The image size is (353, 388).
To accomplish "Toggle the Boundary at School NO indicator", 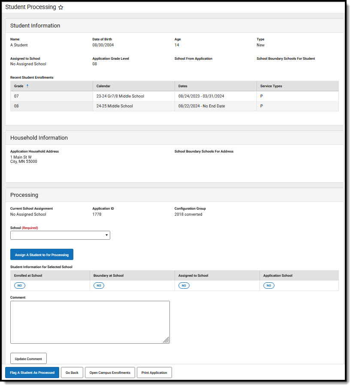I will pos(99,285).
